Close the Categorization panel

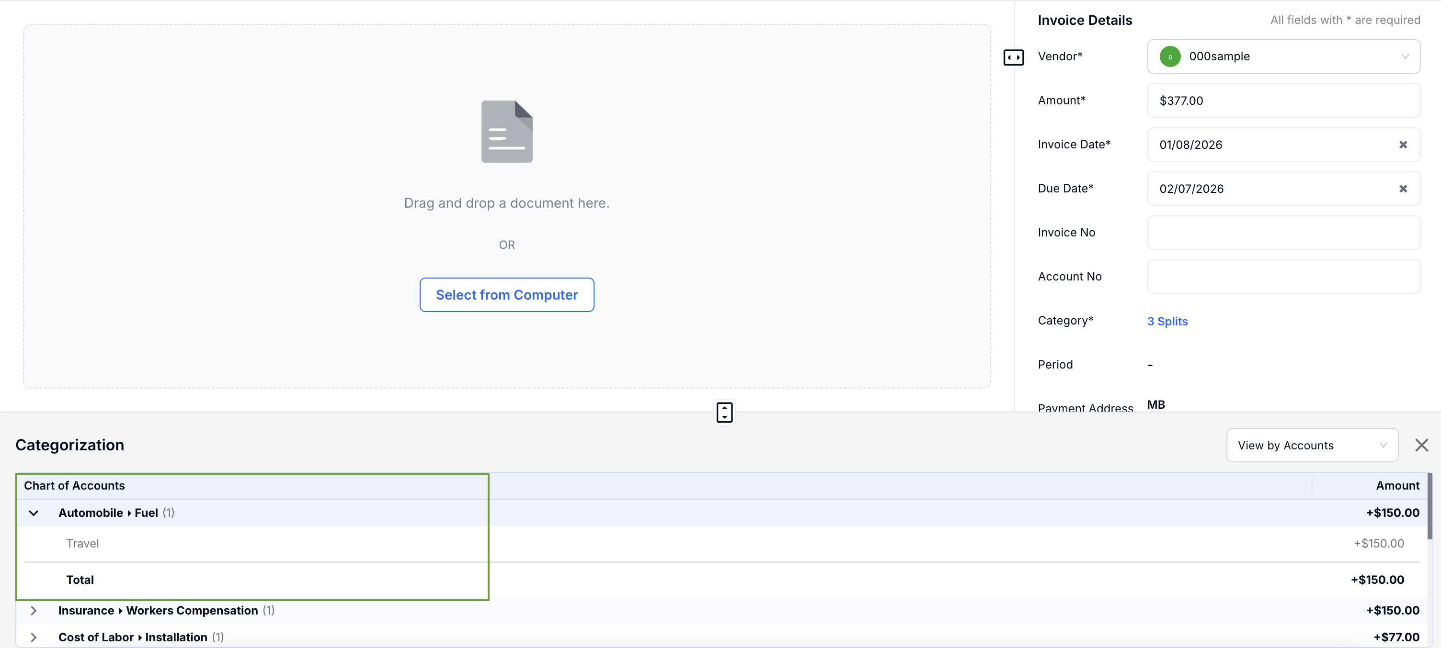[x=1421, y=445]
